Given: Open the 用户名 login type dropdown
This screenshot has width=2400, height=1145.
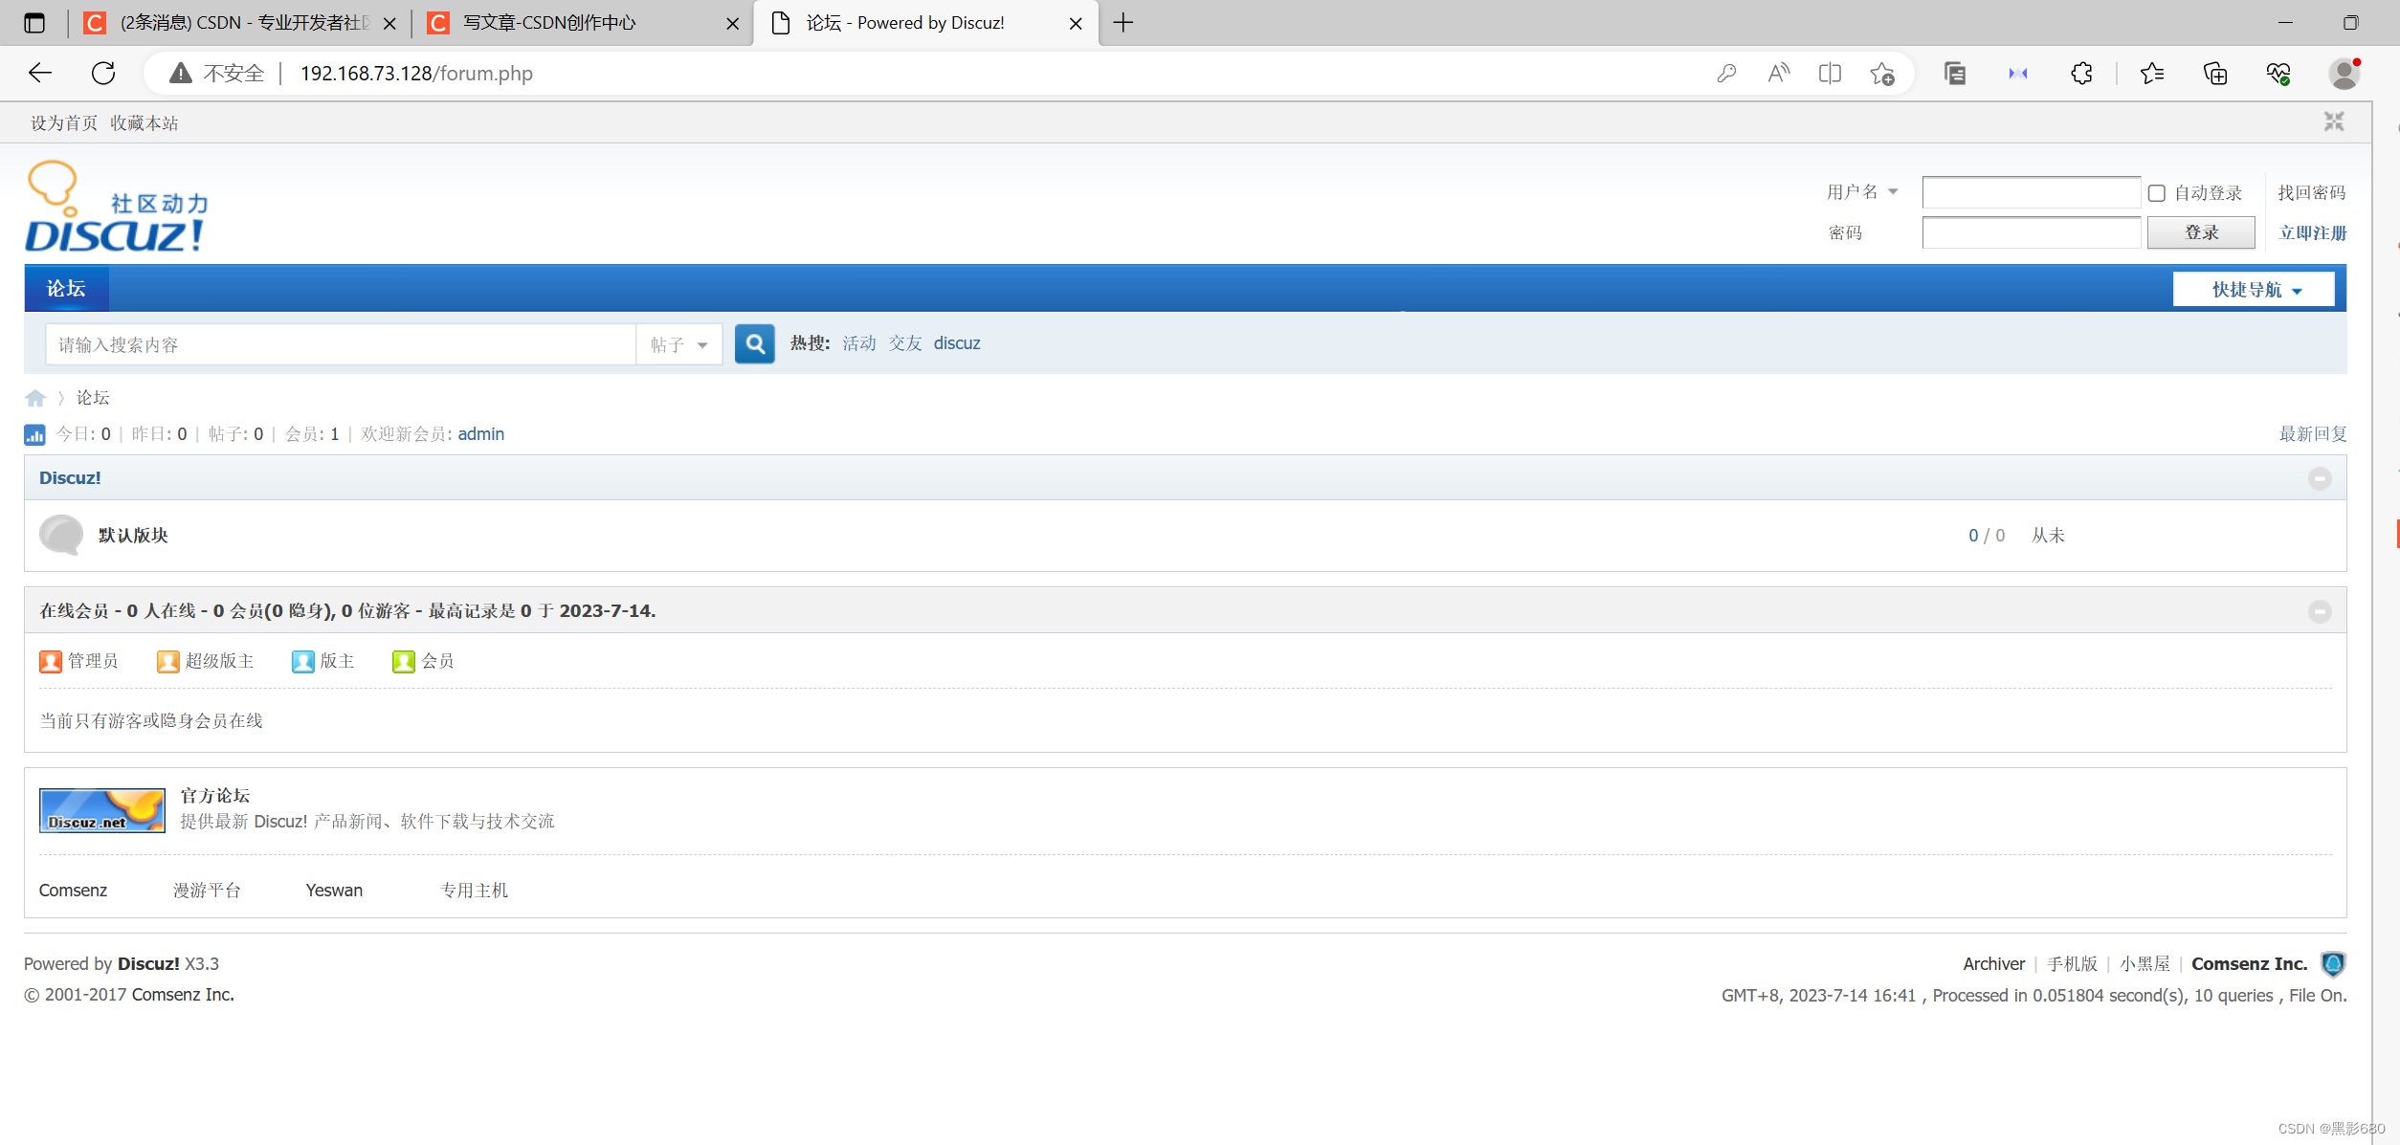Looking at the screenshot, I should [1862, 192].
